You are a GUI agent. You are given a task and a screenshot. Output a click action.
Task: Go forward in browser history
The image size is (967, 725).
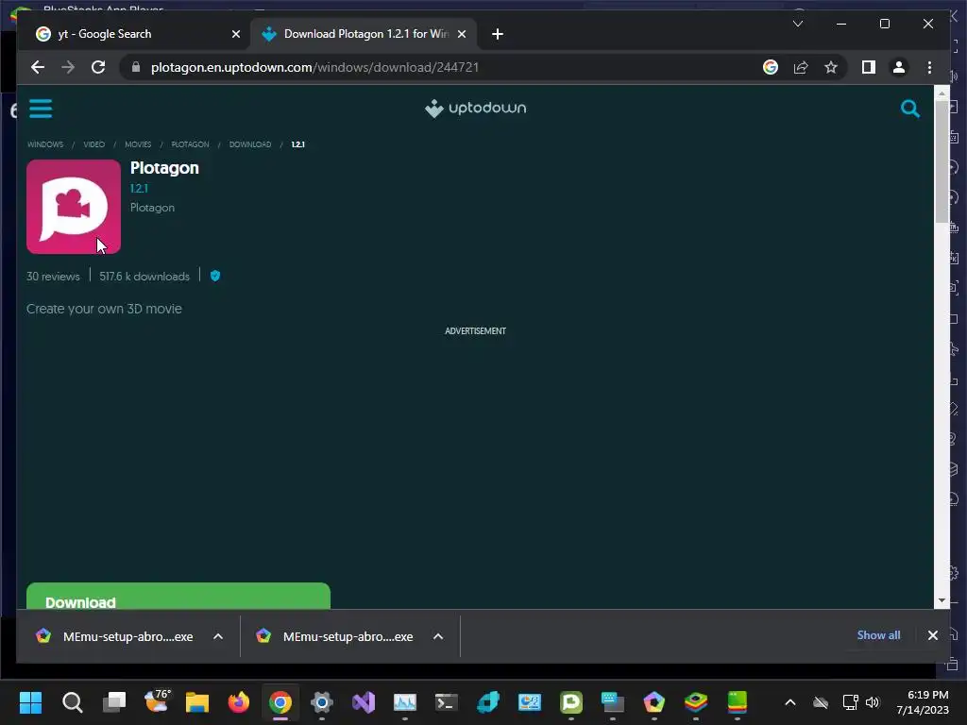[x=68, y=67]
